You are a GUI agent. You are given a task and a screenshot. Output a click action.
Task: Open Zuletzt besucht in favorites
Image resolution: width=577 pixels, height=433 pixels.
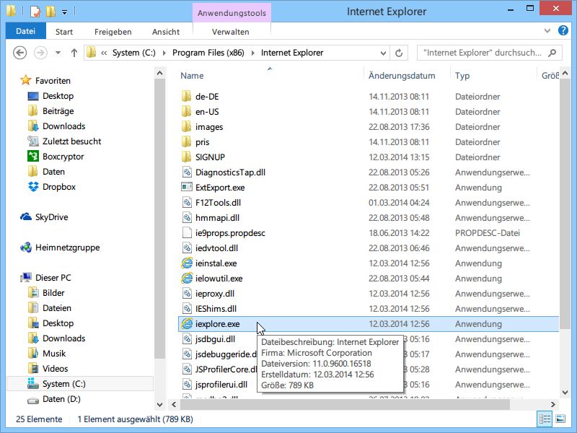(x=71, y=141)
